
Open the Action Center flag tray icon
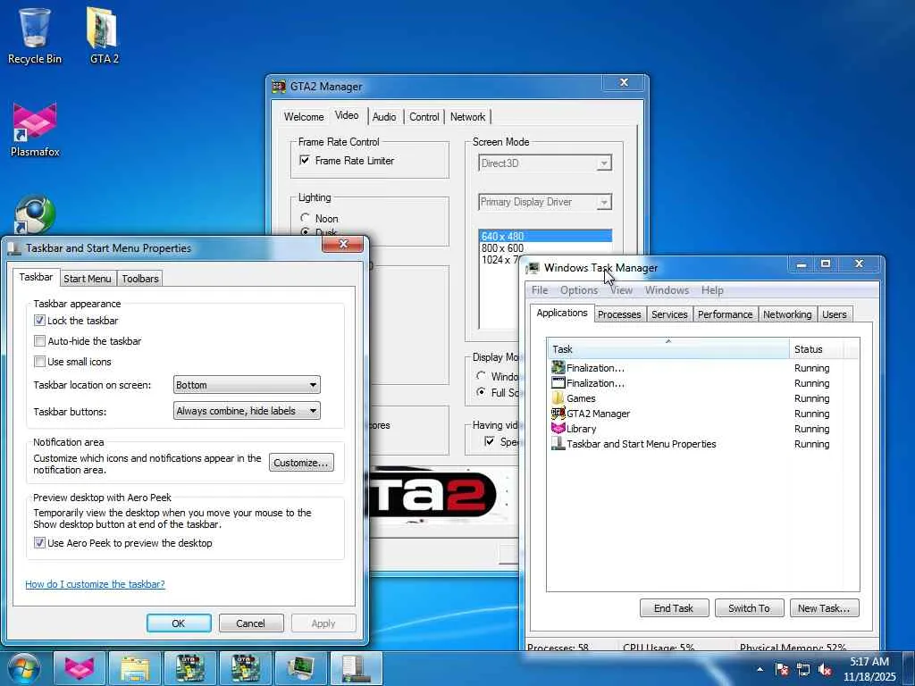pyautogui.click(x=782, y=669)
